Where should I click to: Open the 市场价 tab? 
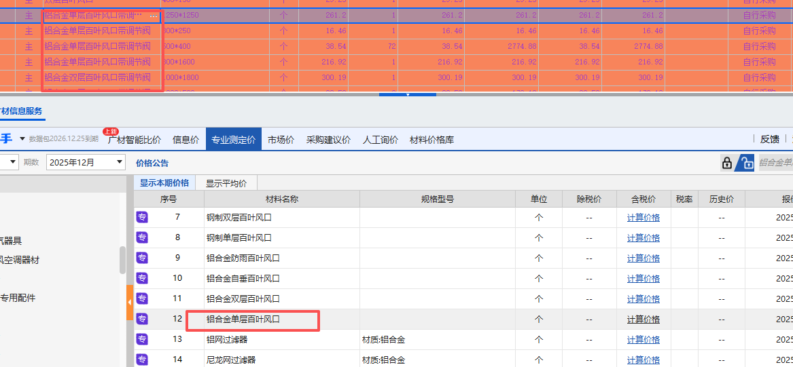tap(281, 140)
